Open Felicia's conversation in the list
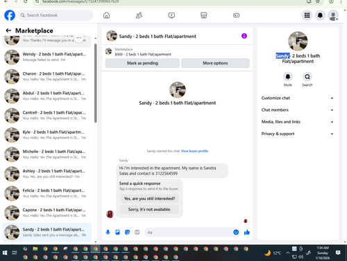 coord(46,193)
